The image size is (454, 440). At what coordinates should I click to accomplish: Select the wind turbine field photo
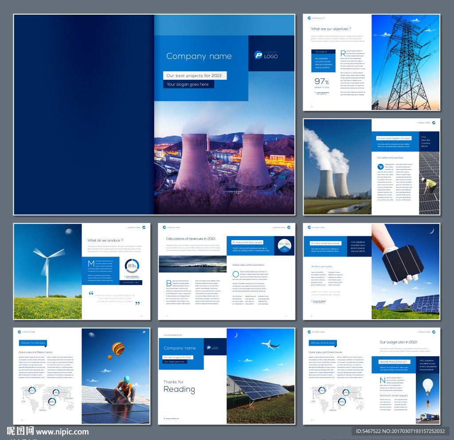point(48,271)
